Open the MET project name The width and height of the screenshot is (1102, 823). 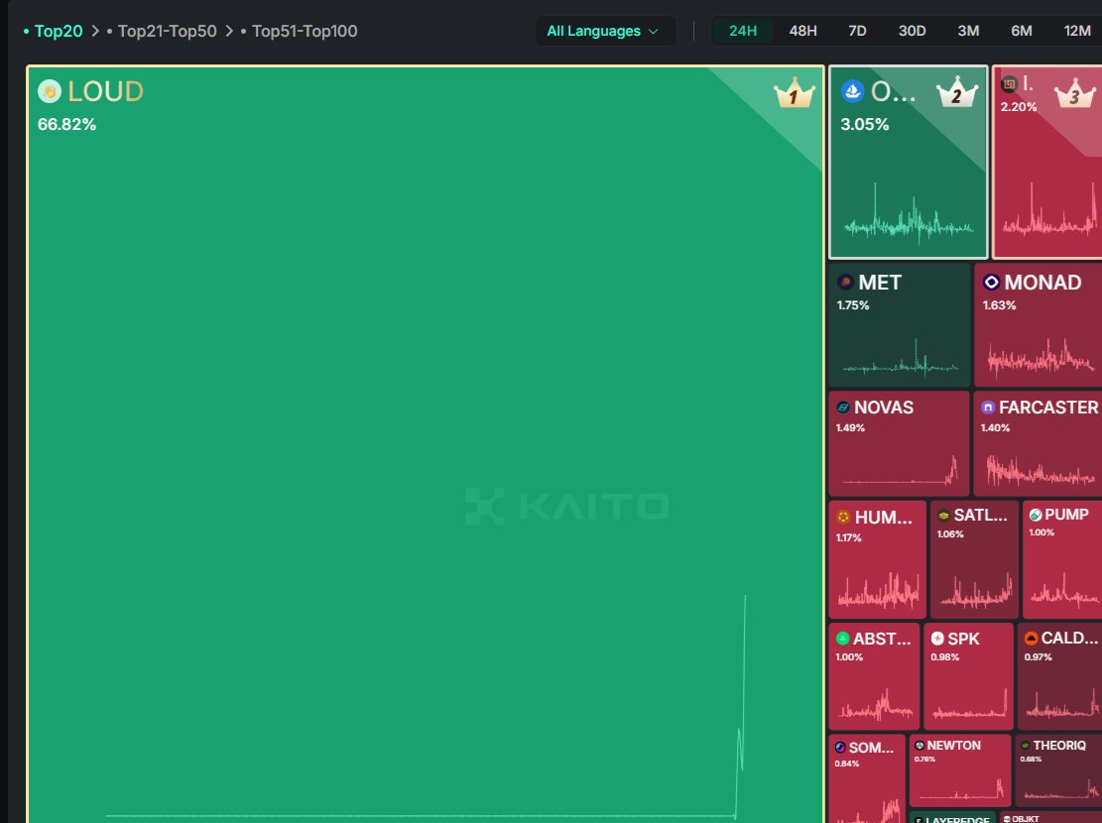(879, 283)
